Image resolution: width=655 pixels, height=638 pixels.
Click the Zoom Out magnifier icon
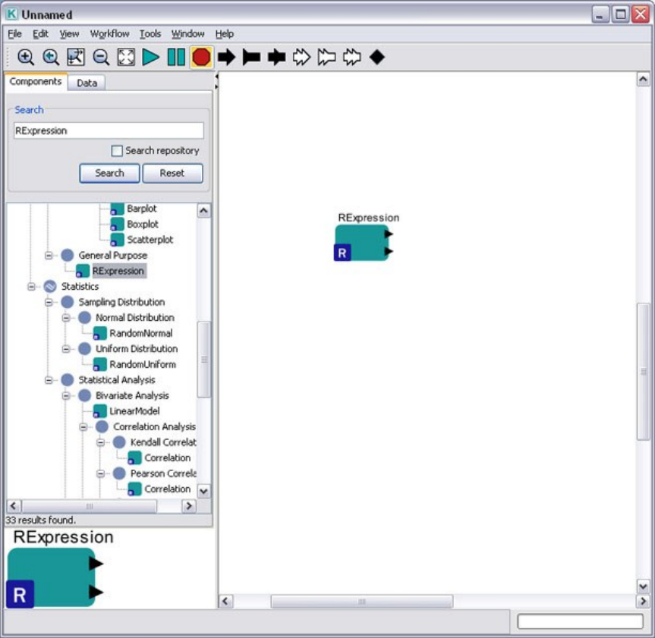101,57
